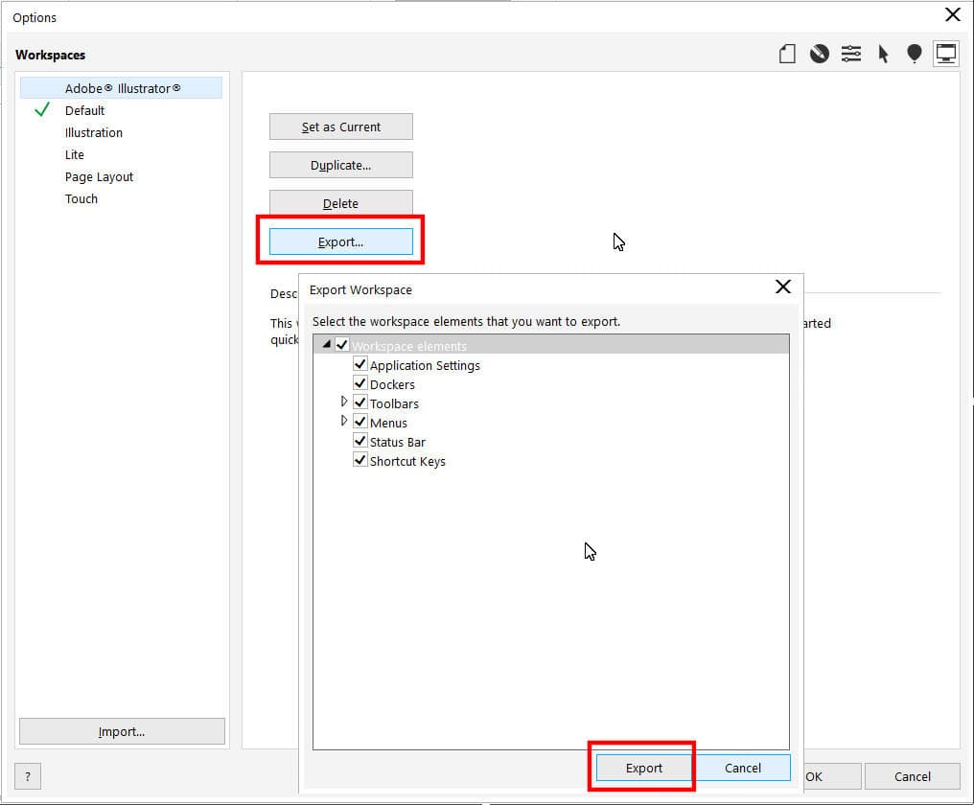Open the Global balloon options icon
This screenshot has height=805, width=974.
tap(915, 55)
